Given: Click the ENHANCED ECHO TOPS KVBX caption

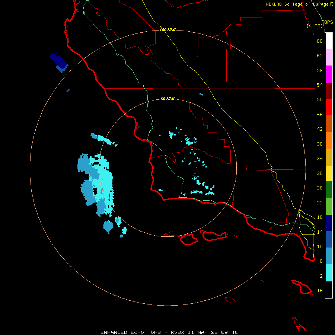Looking at the screenshot, I should tap(169, 332).
